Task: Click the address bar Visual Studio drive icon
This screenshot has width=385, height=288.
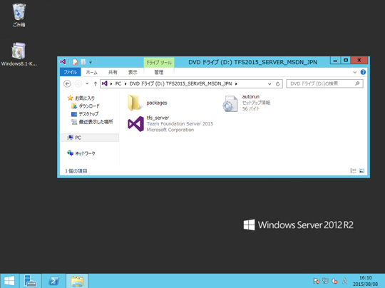Action: (x=105, y=83)
